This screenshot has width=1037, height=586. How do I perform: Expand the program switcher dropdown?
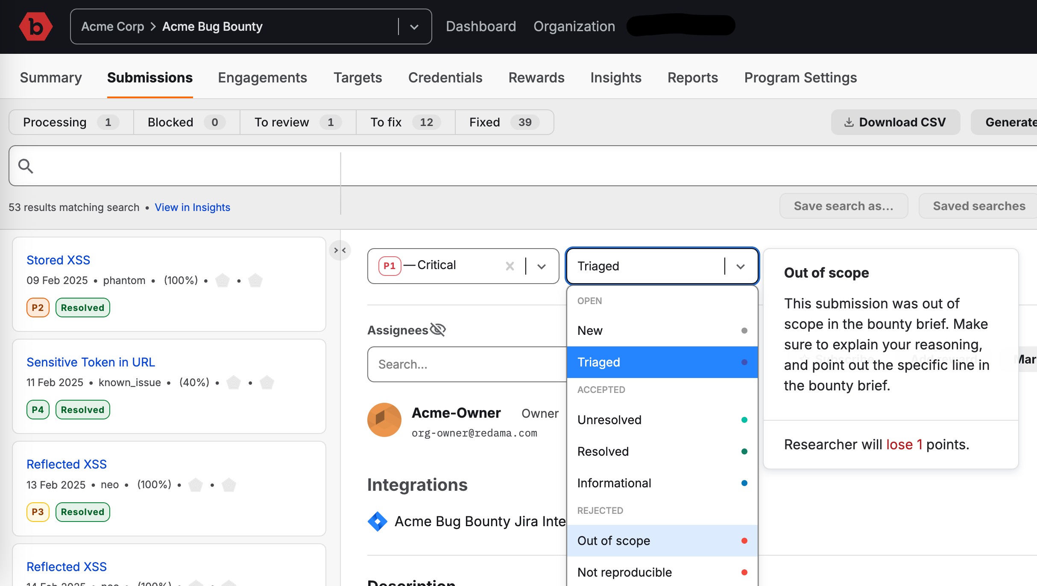414,27
